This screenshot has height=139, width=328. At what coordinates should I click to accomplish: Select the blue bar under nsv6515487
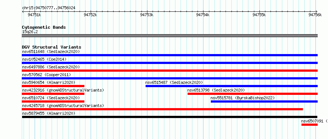tap(231, 86)
